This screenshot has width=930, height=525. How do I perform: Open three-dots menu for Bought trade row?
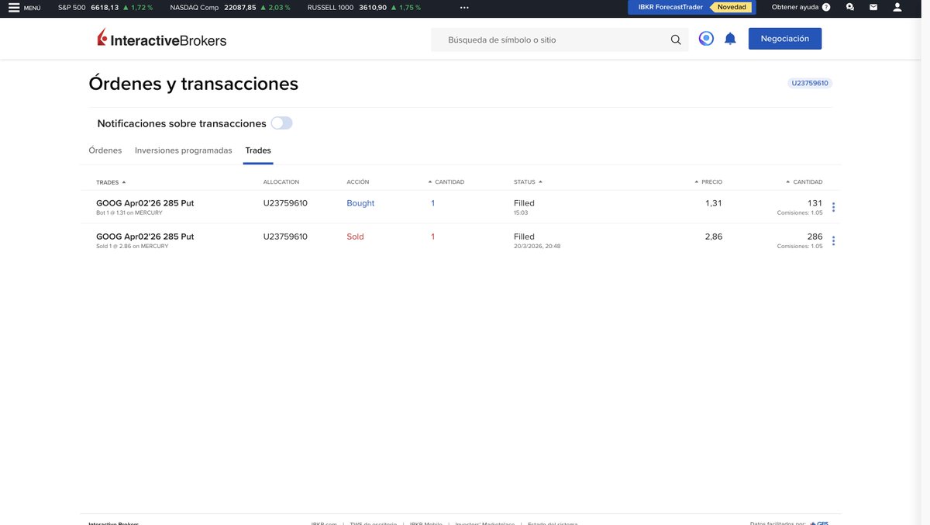click(x=833, y=207)
